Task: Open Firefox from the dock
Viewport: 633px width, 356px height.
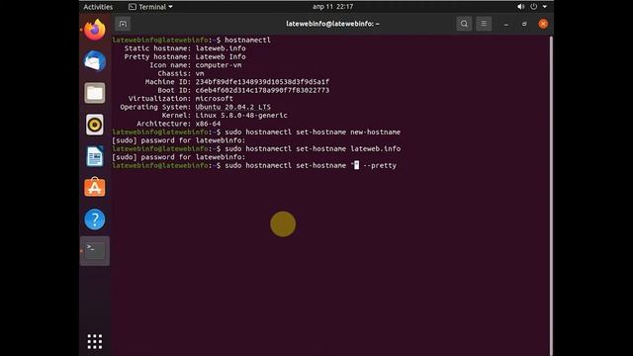Action: [x=95, y=30]
